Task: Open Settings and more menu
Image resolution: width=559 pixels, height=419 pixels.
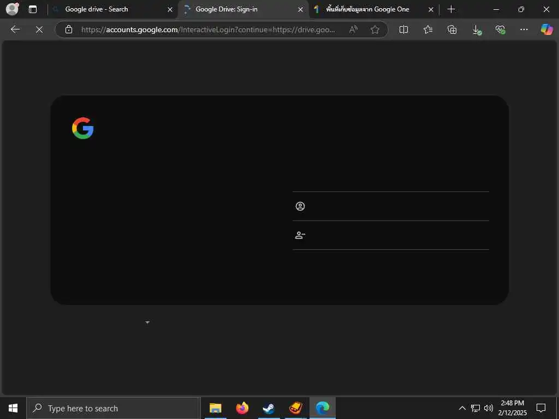Action: [x=524, y=29]
